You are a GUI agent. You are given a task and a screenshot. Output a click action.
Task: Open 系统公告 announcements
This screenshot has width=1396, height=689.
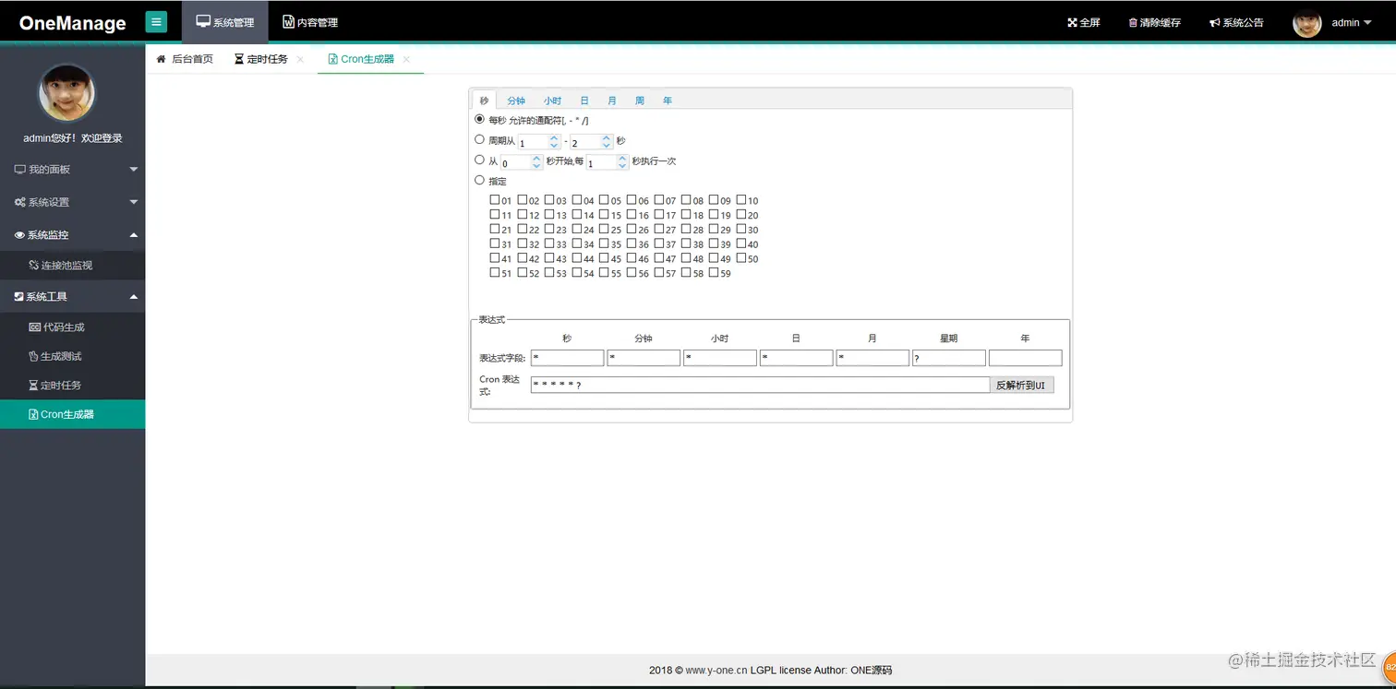[x=1236, y=22]
